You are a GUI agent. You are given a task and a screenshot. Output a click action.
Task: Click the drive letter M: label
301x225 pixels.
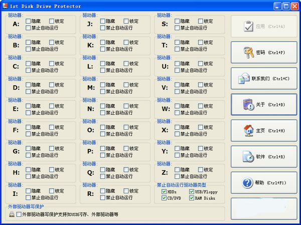[x=91, y=88]
